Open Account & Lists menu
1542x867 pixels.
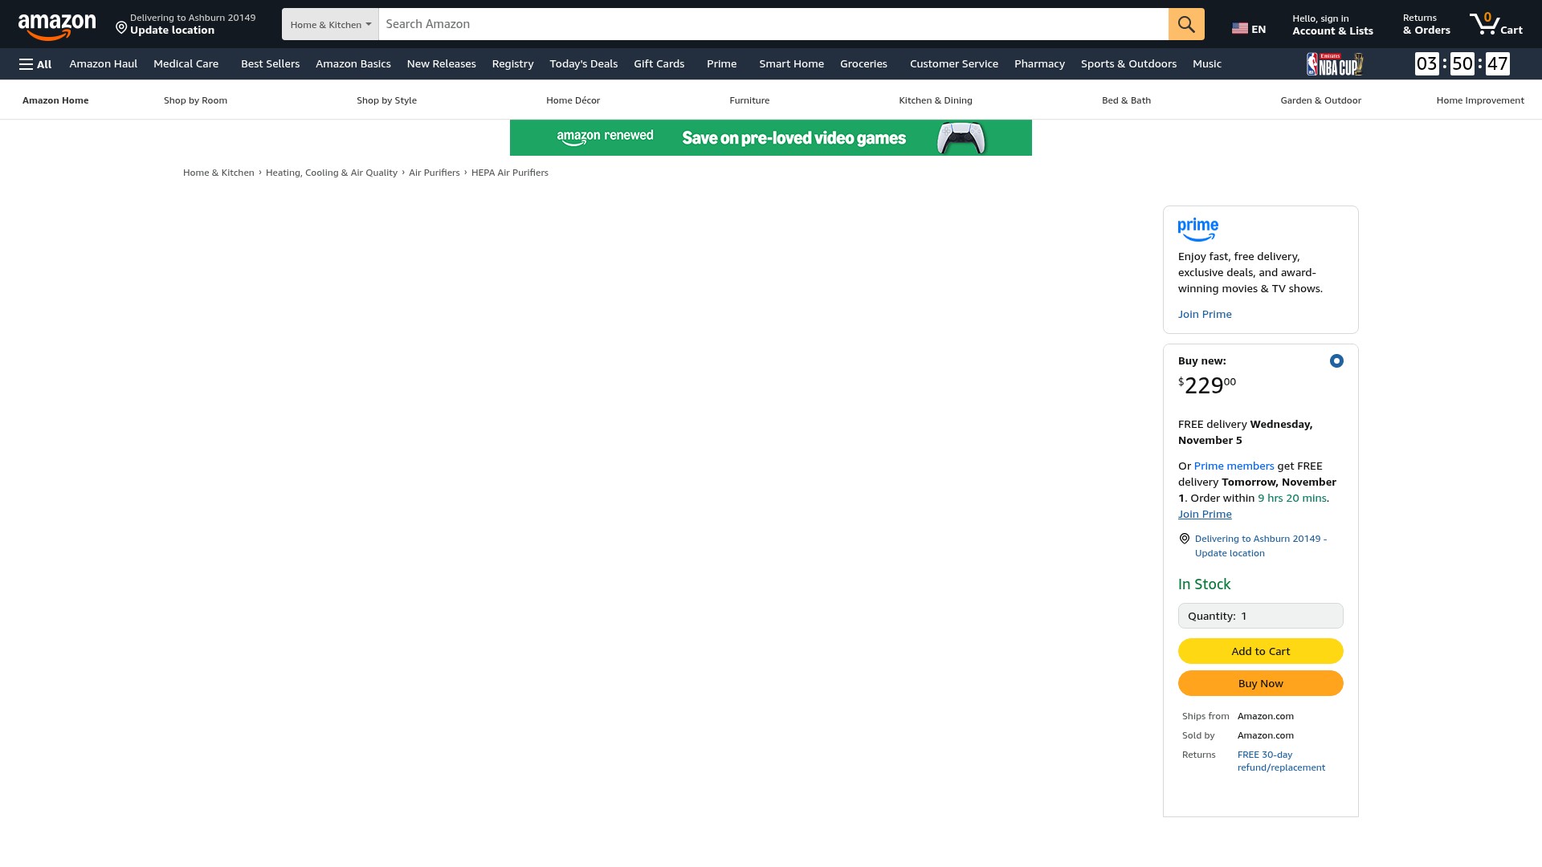pos(1332,25)
